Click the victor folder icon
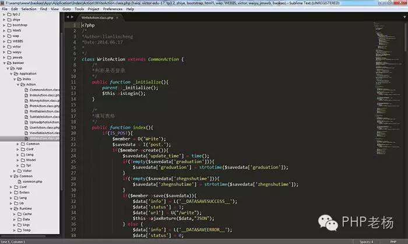Viewport: 408px width, 244px height. pyautogui.click(x=9, y=47)
